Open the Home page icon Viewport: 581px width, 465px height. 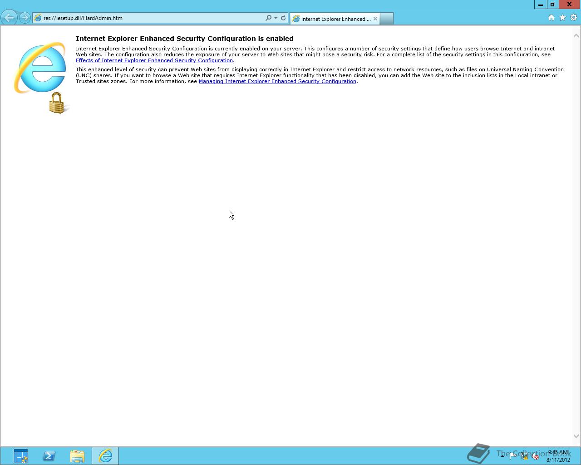point(551,18)
